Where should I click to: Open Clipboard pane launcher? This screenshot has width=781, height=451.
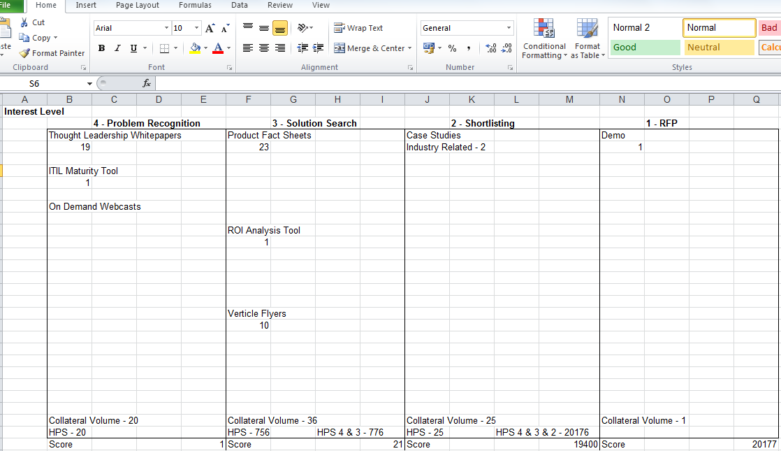tap(83, 68)
